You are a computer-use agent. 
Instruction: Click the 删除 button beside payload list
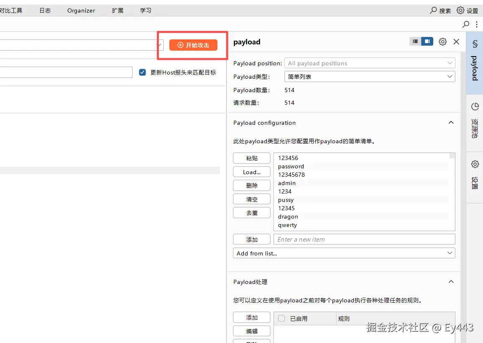pos(252,186)
